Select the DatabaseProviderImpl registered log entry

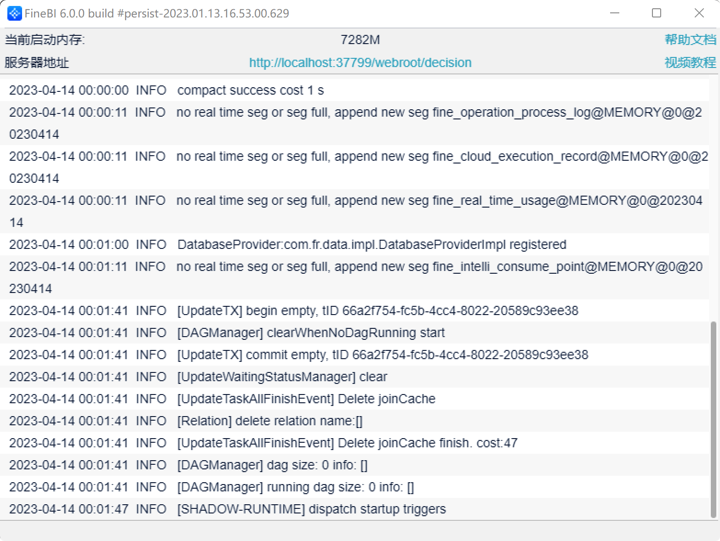354,244
